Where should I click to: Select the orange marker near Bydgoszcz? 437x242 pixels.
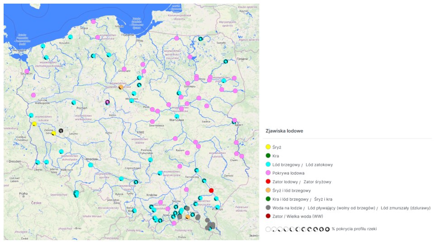[121, 87]
